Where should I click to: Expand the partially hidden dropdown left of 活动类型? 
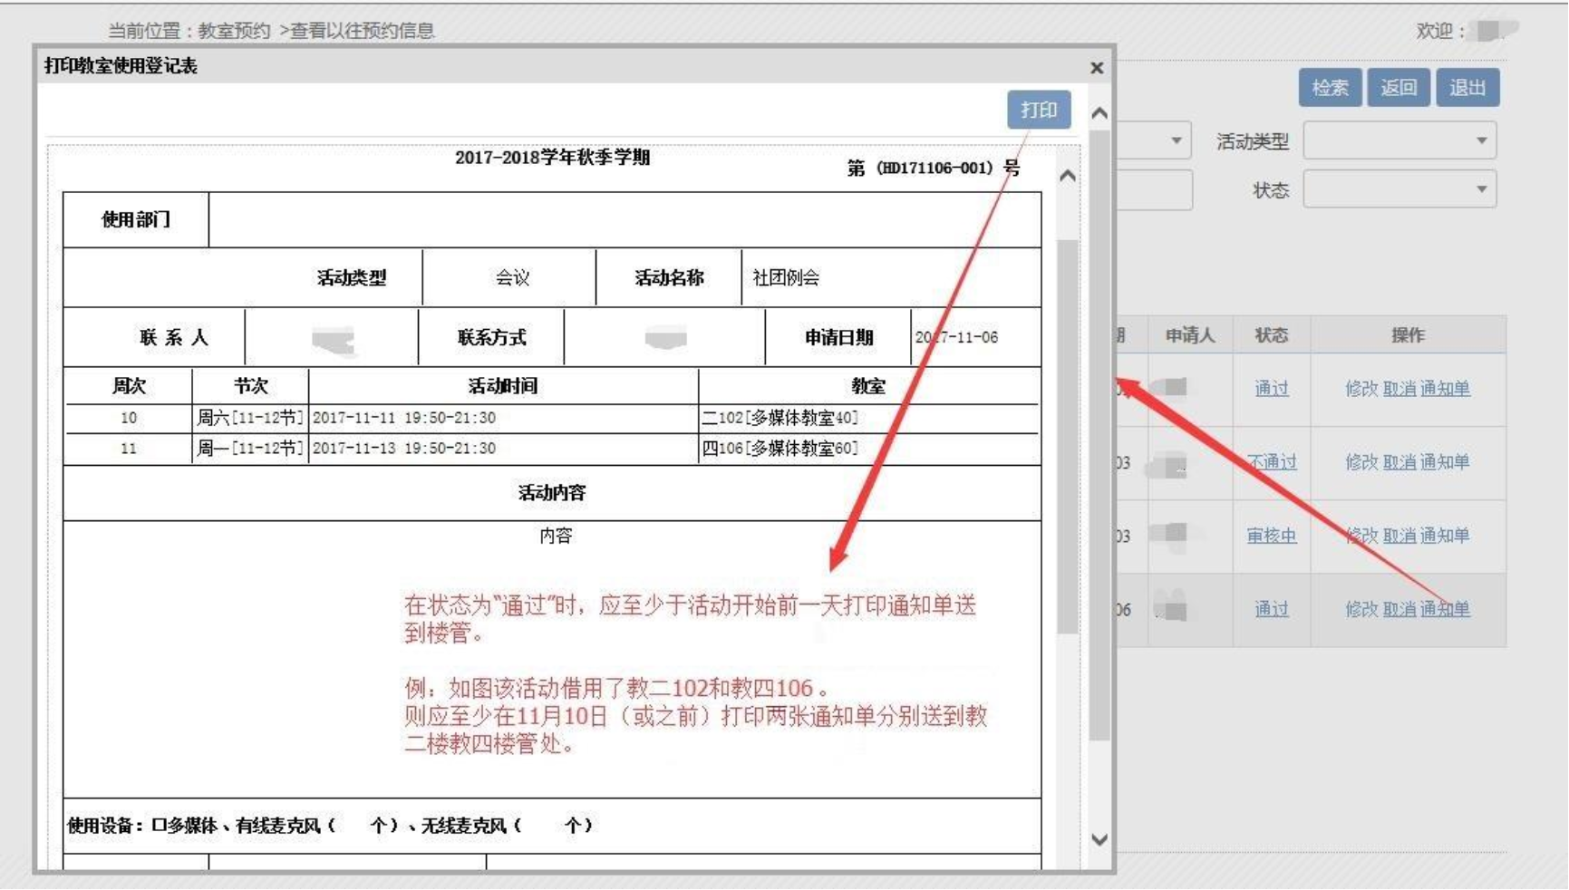pyautogui.click(x=1175, y=140)
